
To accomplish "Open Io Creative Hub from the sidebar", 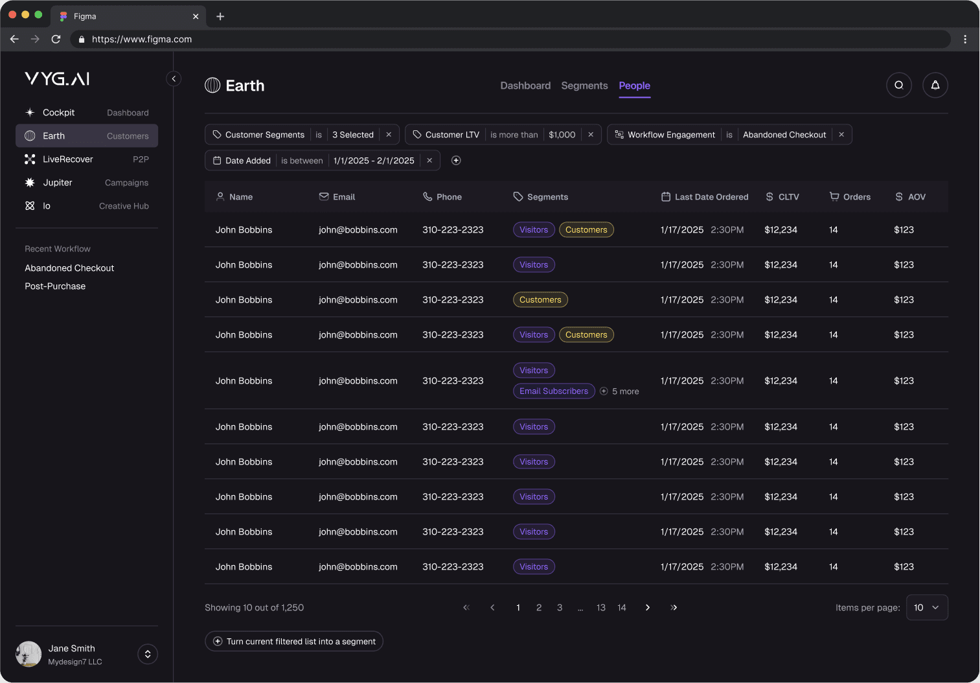I will [30, 205].
